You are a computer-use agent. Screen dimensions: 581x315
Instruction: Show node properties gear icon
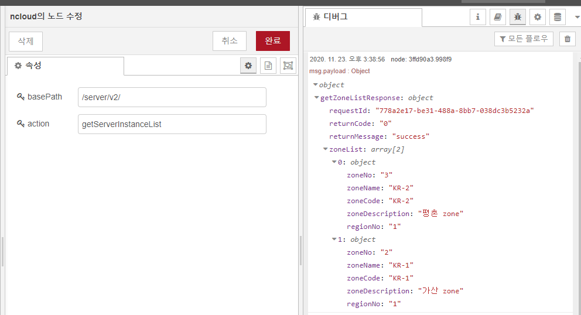point(248,66)
